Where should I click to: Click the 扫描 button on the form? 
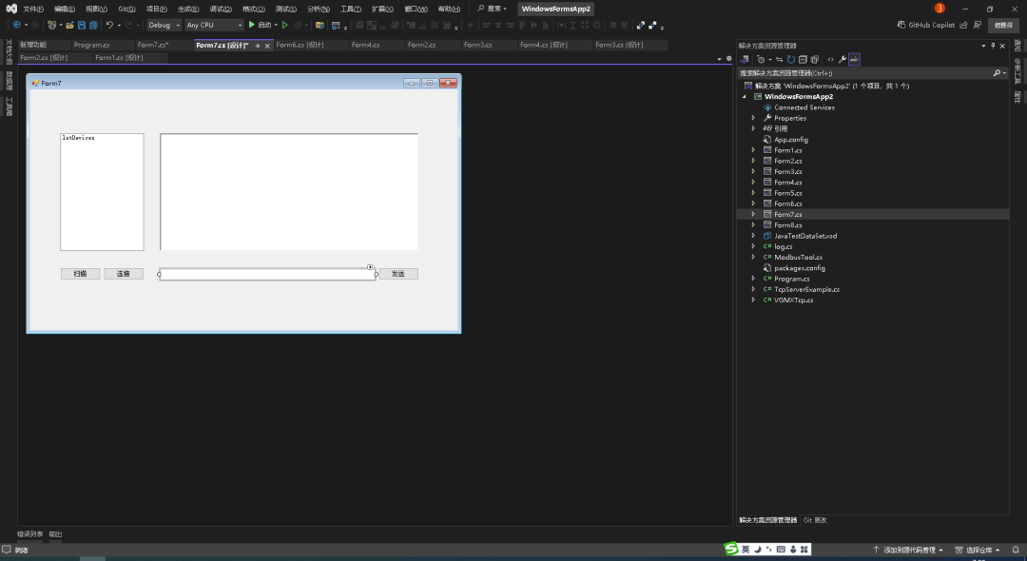tap(80, 274)
